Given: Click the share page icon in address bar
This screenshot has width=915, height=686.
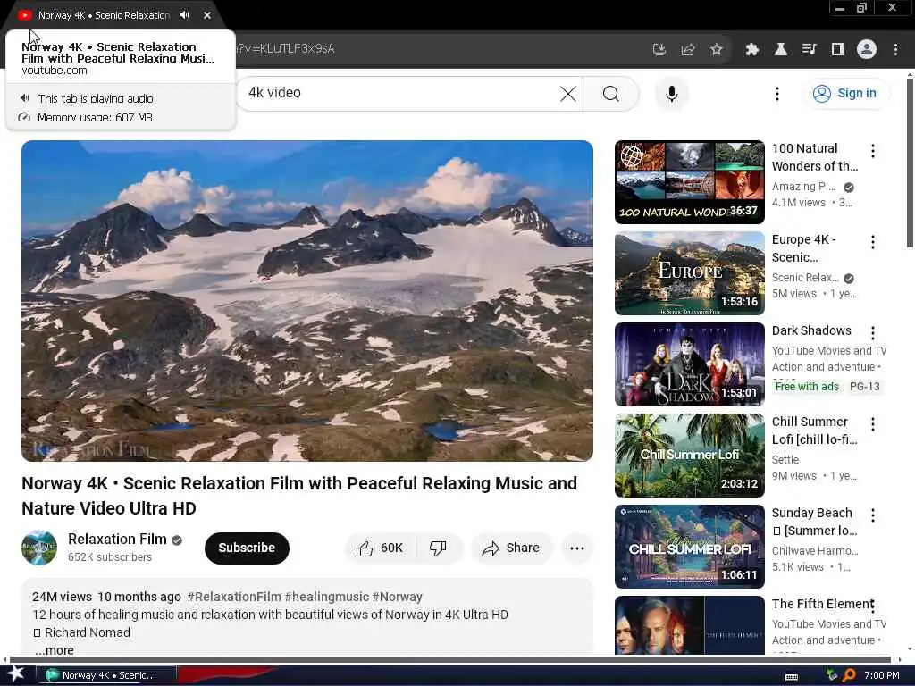Looking at the screenshot, I should (x=687, y=50).
